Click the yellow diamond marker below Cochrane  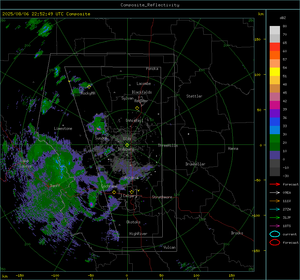click(114, 192)
